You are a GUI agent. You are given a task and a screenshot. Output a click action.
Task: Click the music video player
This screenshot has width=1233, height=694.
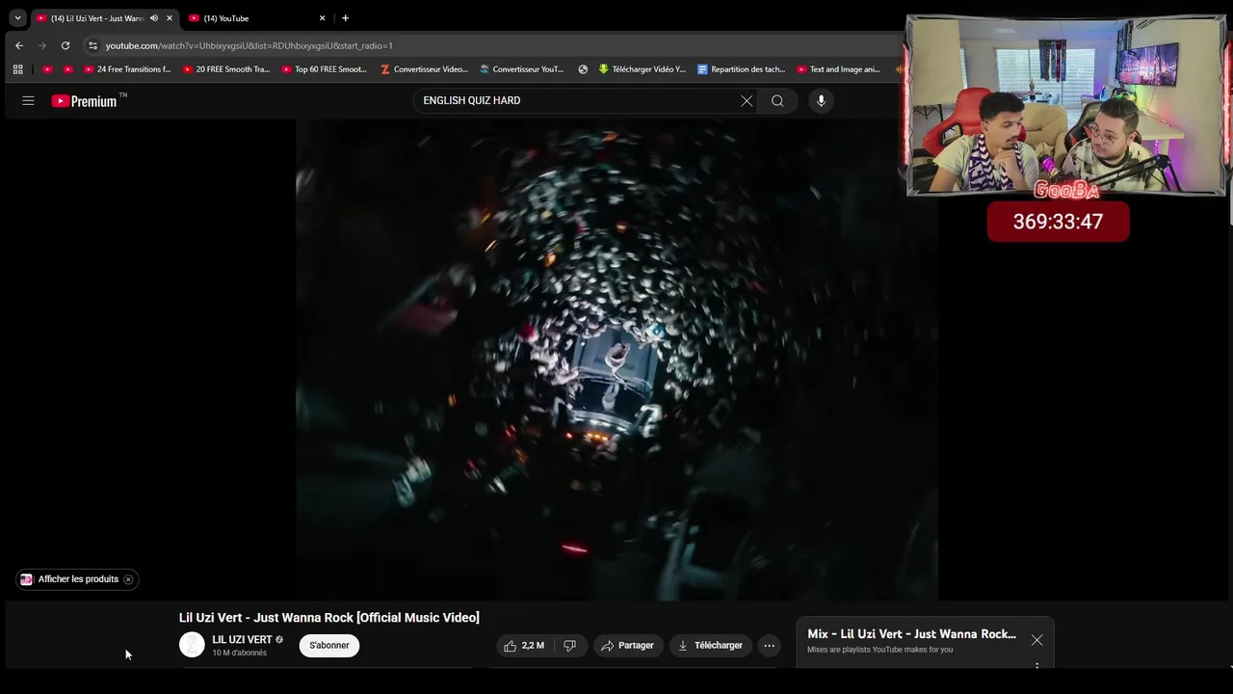[x=616, y=360]
